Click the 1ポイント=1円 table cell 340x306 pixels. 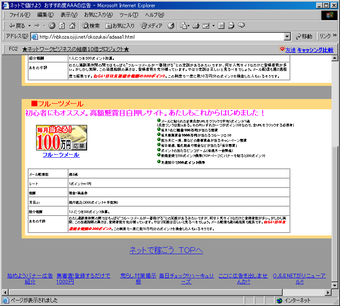179,184
